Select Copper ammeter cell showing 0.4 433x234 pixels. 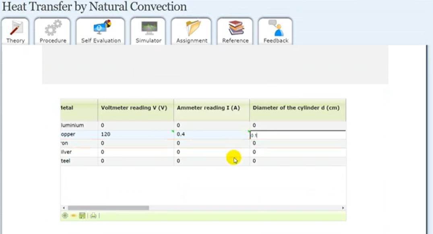211,134
